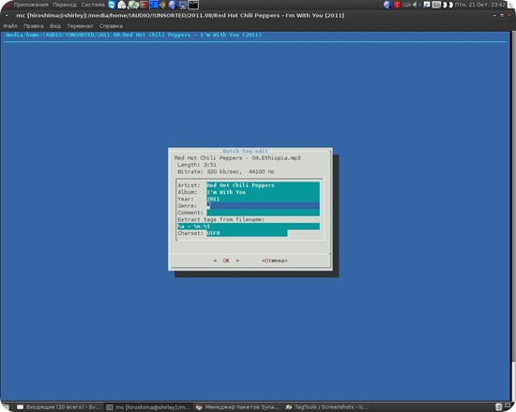This screenshot has width=516, height=412.
Task: Open the Вид menu
Action: (x=55, y=26)
